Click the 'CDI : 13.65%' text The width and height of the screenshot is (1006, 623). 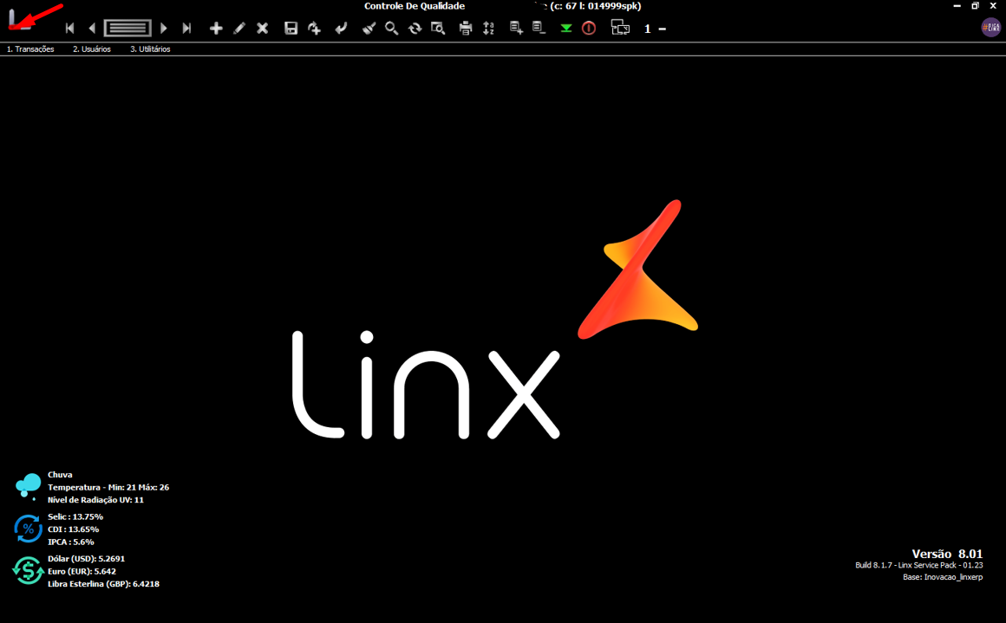(73, 529)
